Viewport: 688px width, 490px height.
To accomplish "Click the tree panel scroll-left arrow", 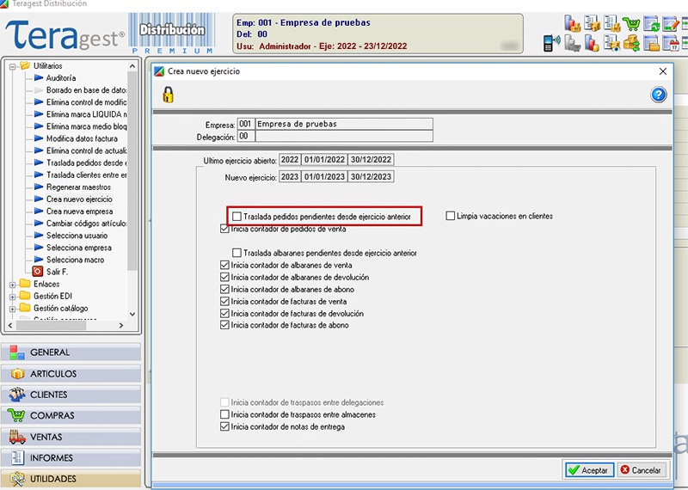I will pos(10,326).
